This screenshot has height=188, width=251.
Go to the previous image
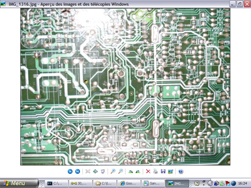(x=70, y=171)
